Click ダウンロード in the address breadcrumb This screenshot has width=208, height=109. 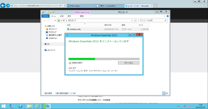pos(72,21)
